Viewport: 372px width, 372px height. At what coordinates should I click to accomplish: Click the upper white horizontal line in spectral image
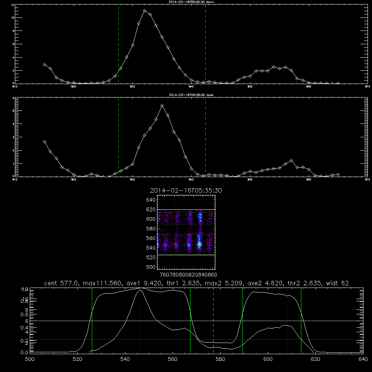coord(186,209)
